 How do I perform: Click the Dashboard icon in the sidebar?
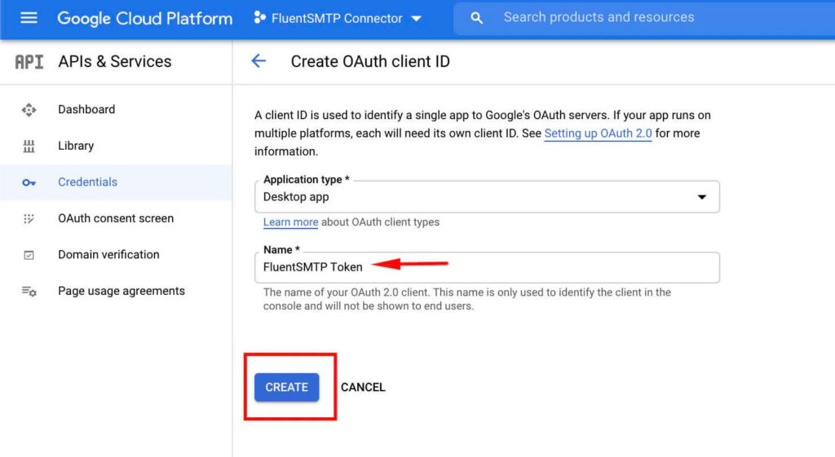29,110
